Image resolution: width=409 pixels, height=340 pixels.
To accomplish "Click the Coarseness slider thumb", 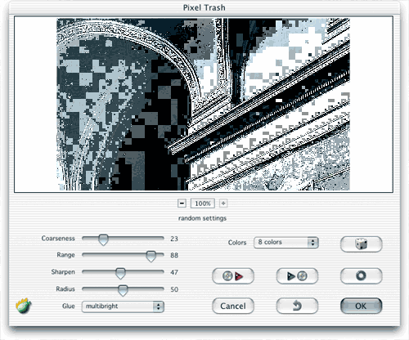I will 103,239.
